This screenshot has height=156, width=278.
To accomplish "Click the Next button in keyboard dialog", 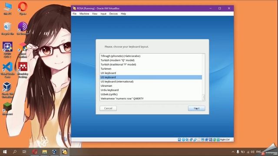I will [x=196, y=108].
